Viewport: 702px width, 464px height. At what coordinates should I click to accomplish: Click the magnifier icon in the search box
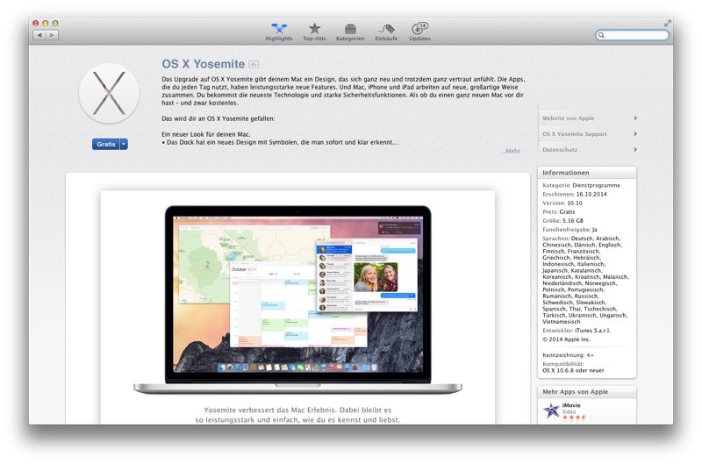[602, 35]
